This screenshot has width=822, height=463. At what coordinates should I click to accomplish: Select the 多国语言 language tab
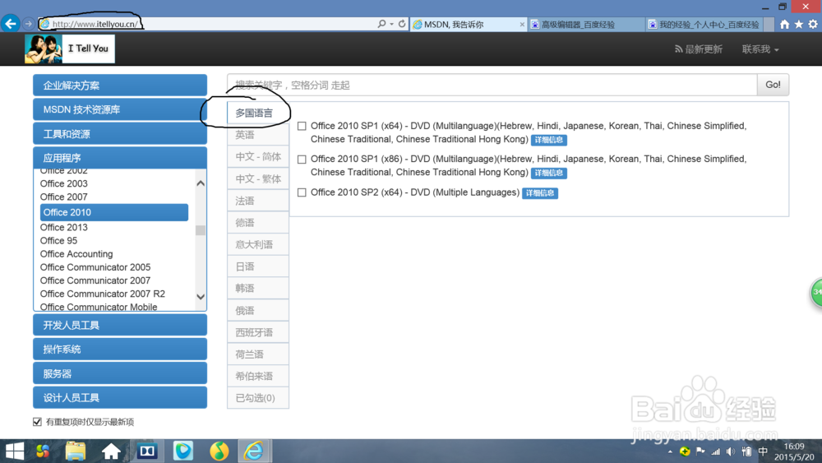point(258,113)
